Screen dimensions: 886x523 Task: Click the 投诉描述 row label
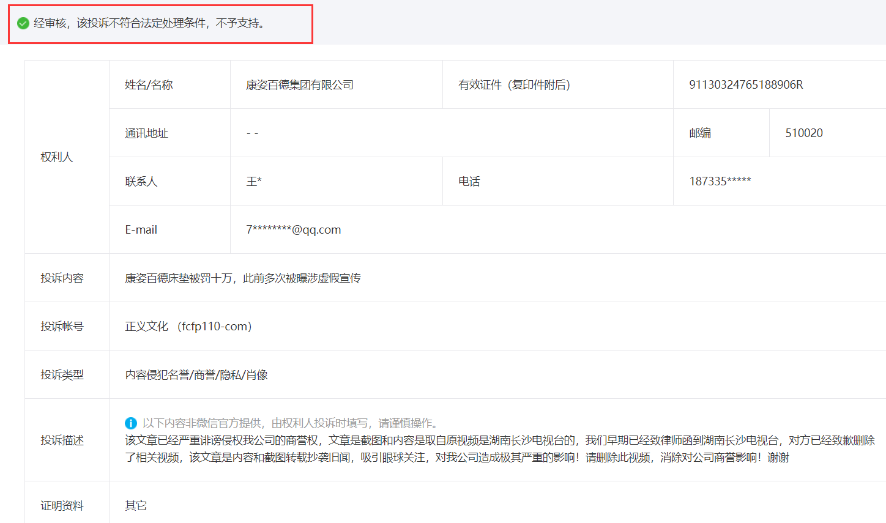coord(62,440)
